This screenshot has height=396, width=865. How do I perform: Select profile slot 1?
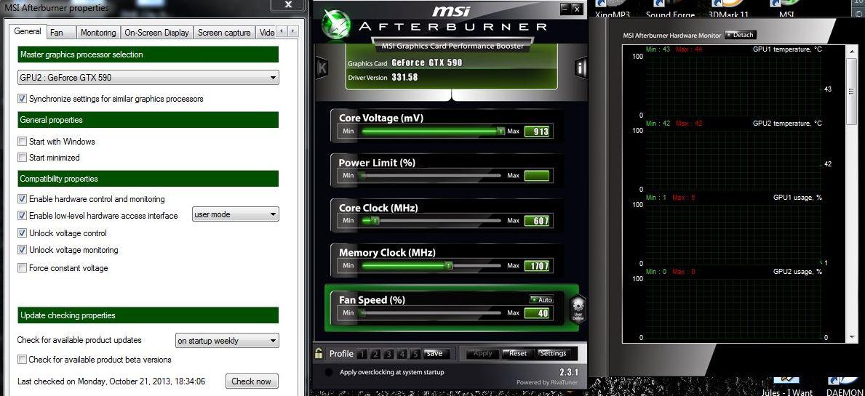click(x=362, y=354)
